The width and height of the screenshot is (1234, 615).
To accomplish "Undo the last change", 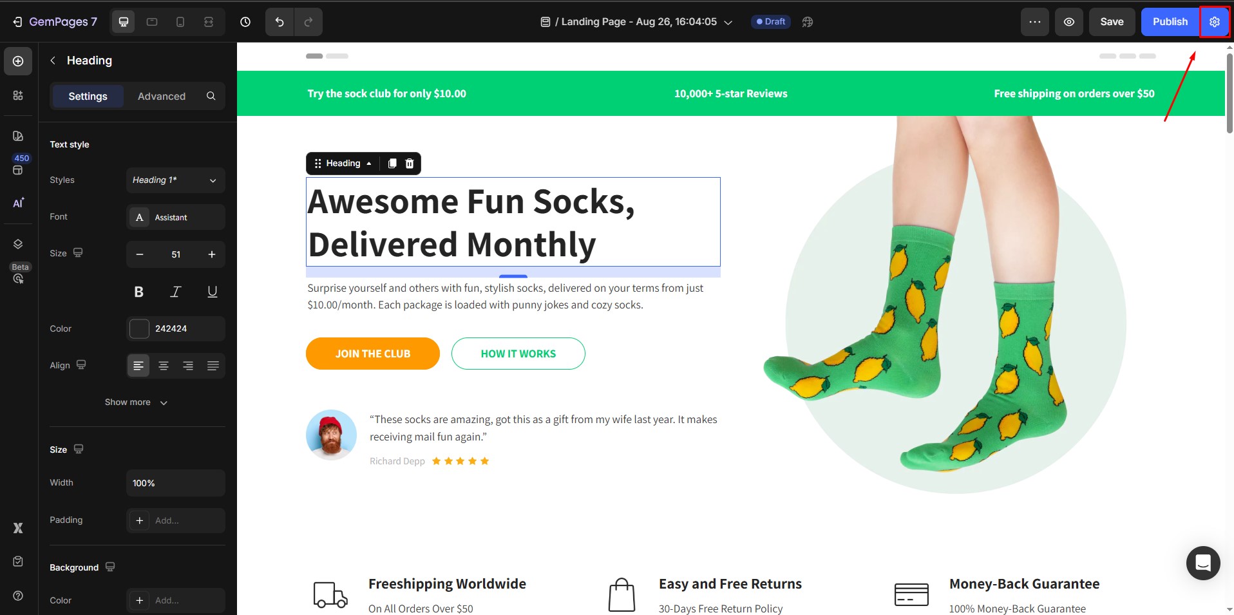I will coord(278,21).
